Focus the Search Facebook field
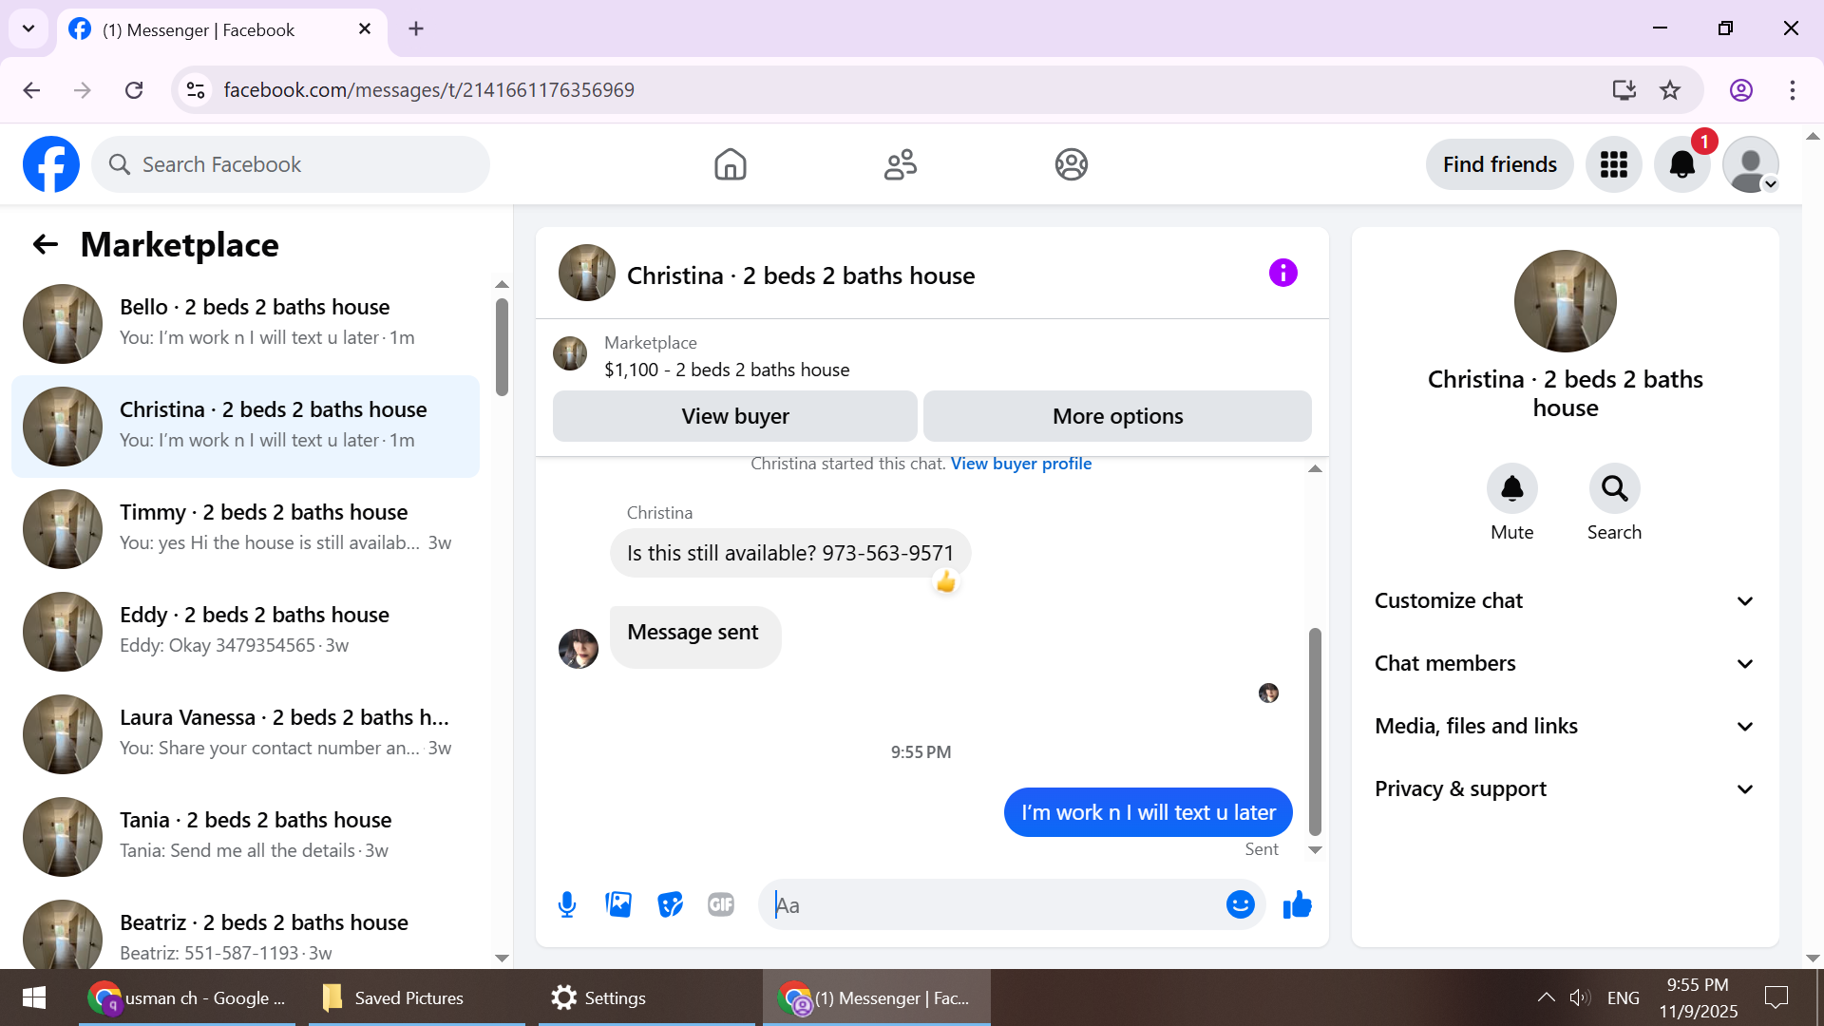The image size is (1824, 1026). pos(291,164)
